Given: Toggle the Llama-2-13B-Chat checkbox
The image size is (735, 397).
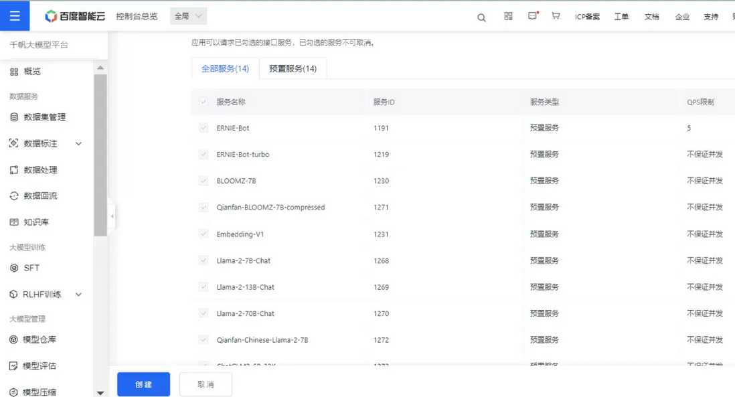Looking at the screenshot, I should pos(203,287).
